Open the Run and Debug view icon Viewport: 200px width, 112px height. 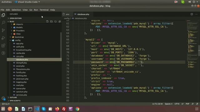pos(3,38)
